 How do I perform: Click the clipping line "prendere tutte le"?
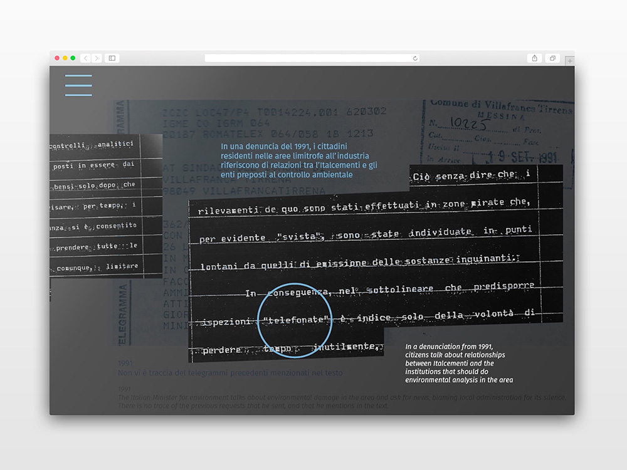[96, 246]
